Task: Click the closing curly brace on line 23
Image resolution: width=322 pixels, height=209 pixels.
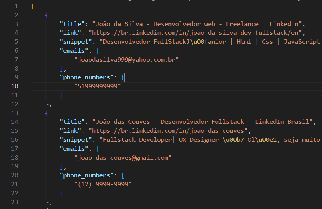Action: pos(47,202)
